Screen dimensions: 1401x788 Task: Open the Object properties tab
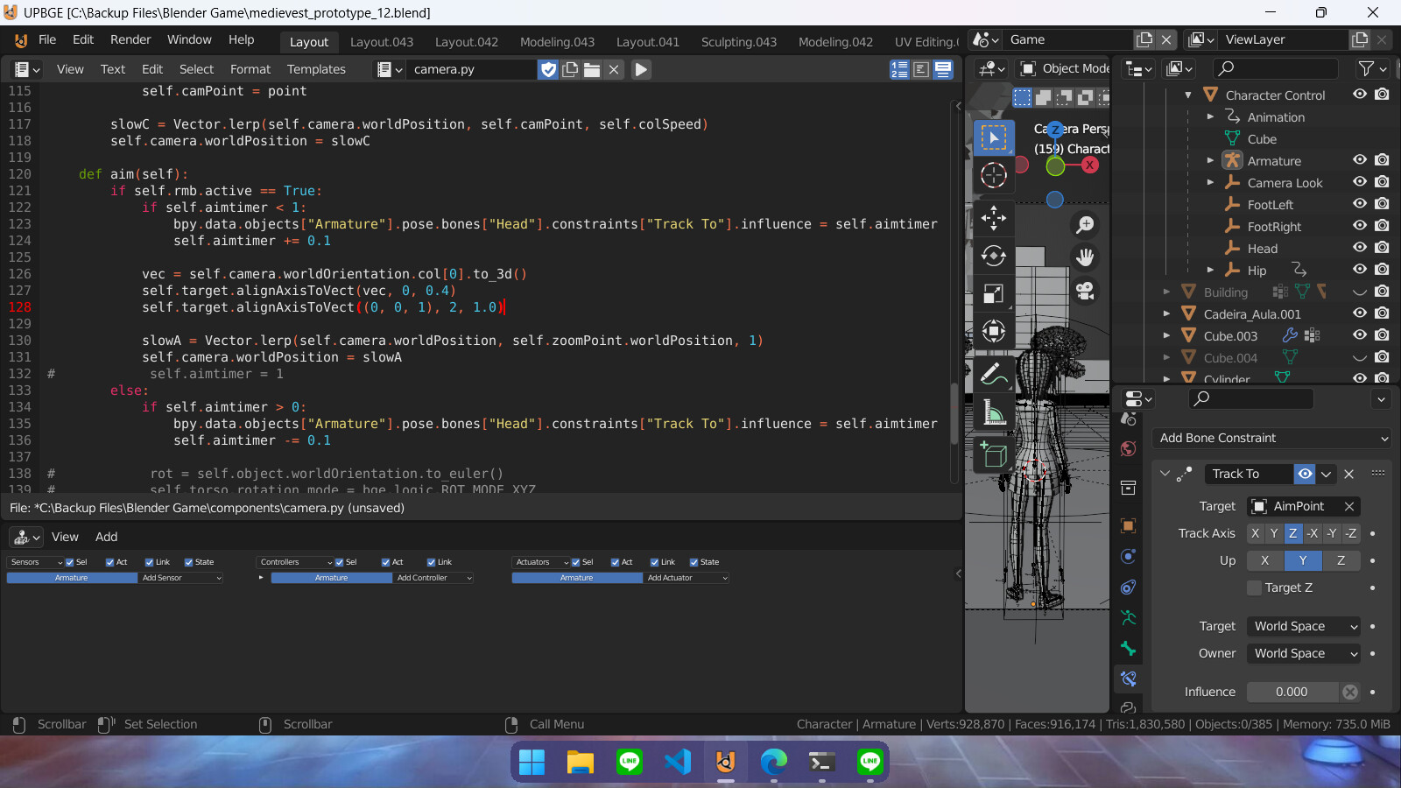click(x=1129, y=525)
